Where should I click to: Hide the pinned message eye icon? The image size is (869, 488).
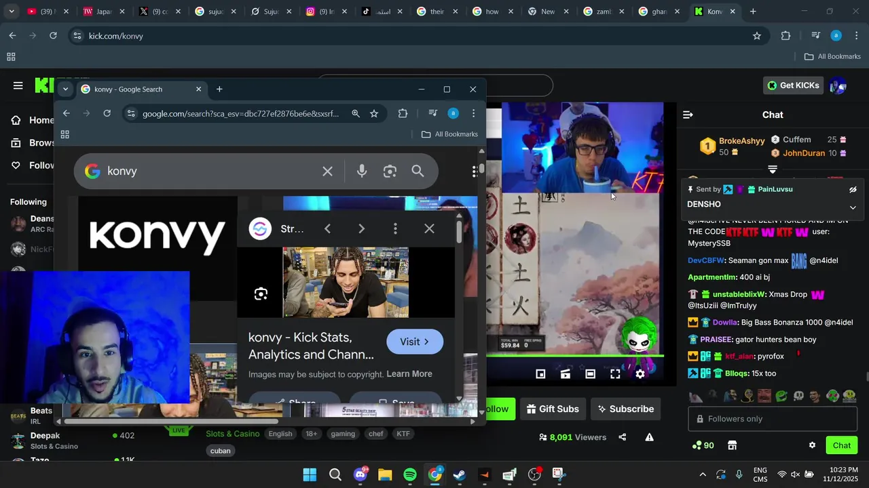(853, 190)
